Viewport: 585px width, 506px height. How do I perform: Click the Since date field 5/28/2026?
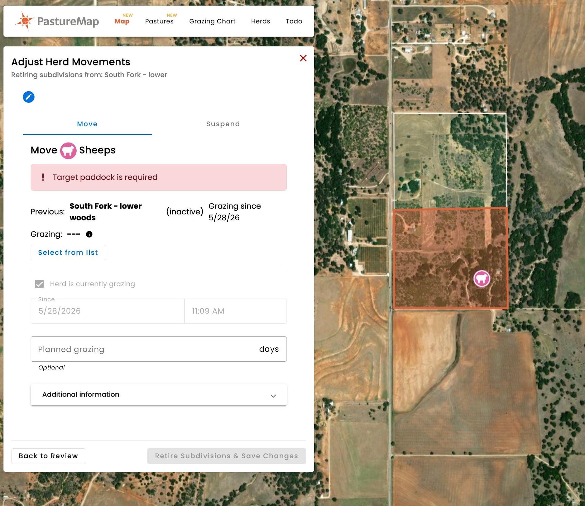pyautogui.click(x=107, y=311)
